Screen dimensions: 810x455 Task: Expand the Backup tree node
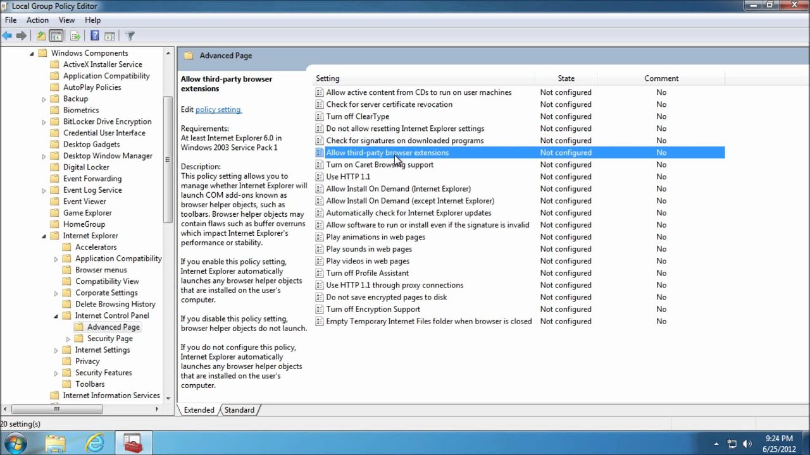pos(44,99)
